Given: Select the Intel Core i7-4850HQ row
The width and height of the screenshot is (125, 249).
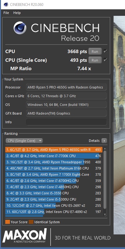Looking at the screenshot, I should 54,187.
